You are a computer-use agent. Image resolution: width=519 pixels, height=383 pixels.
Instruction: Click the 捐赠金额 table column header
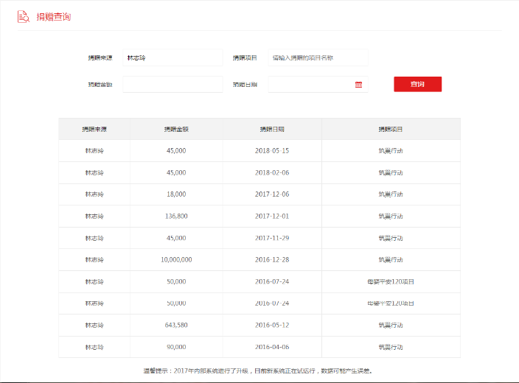click(x=176, y=129)
